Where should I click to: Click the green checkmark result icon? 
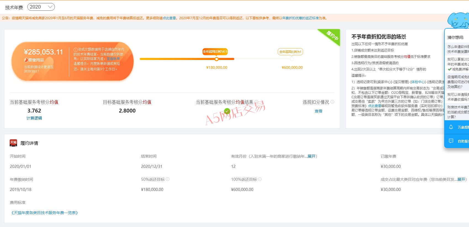[x=227, y=111]
